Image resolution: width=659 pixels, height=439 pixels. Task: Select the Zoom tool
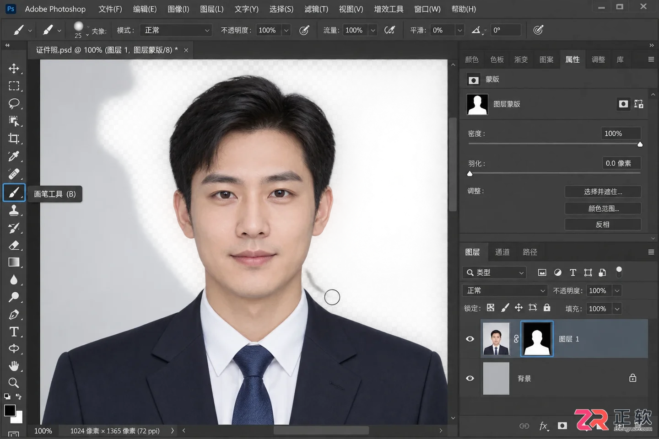(x=14, y=383)
